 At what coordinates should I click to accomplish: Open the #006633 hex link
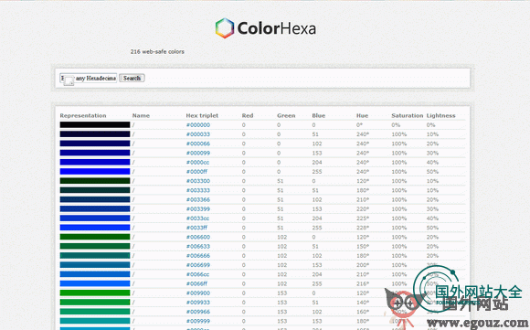[x=198, y=247]
